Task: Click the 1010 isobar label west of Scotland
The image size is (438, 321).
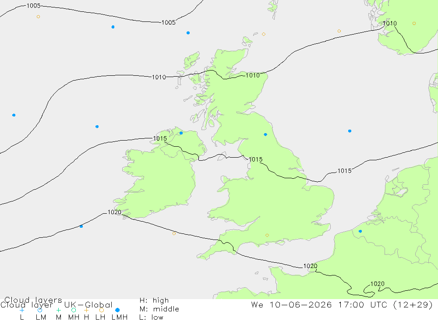Action: [159, 77]
